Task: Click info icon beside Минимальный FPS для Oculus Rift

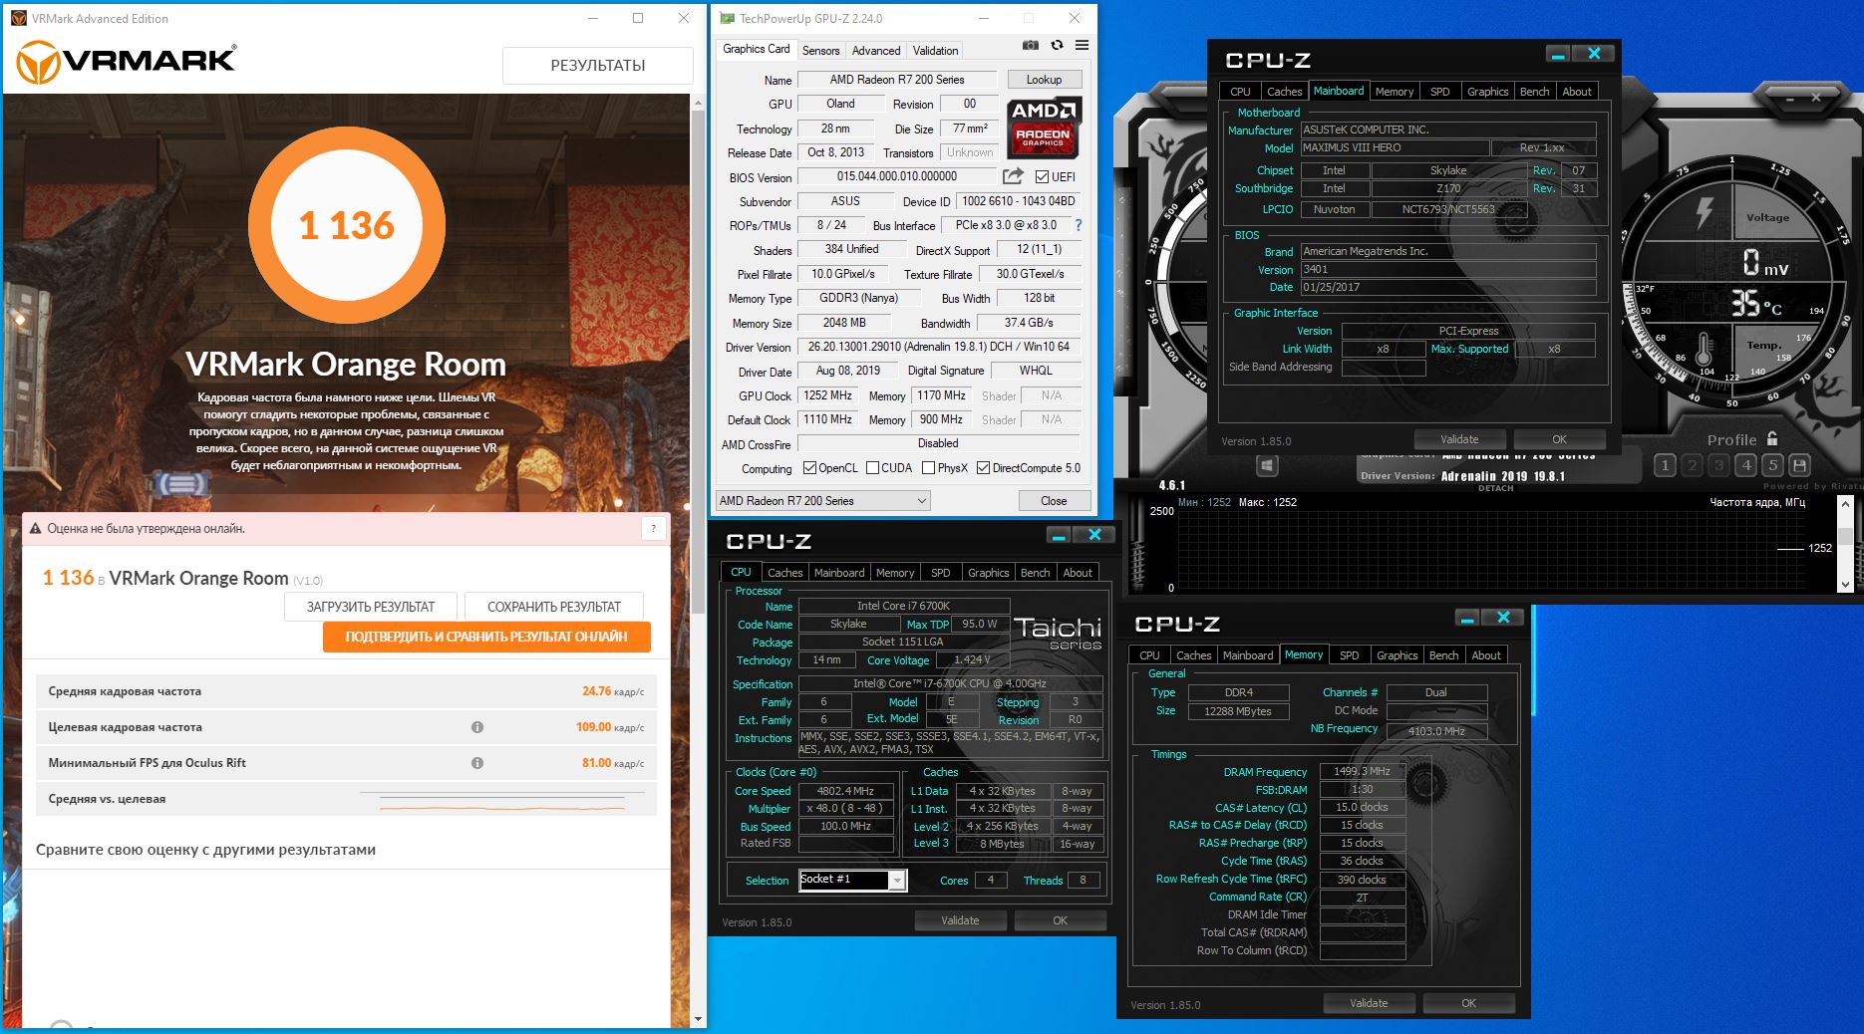Action: tap(477, 763)
